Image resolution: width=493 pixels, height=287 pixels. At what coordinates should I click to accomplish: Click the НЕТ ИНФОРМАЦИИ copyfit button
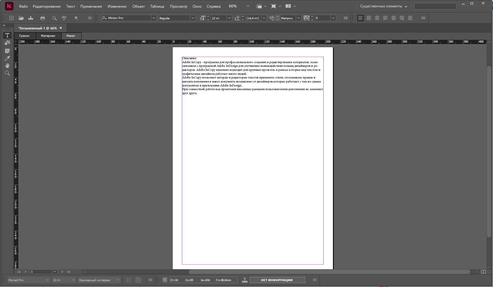(x=277, y=280)
